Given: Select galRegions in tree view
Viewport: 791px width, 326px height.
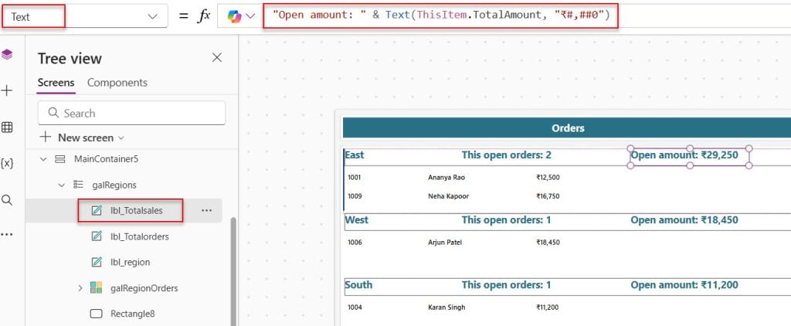Looking at the screenshot, I should point(114,185).
